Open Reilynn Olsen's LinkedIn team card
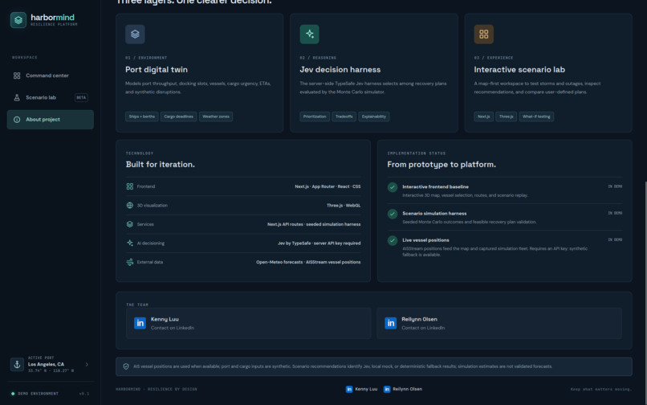This screenshot has height=405, width=647. [499, 323]
